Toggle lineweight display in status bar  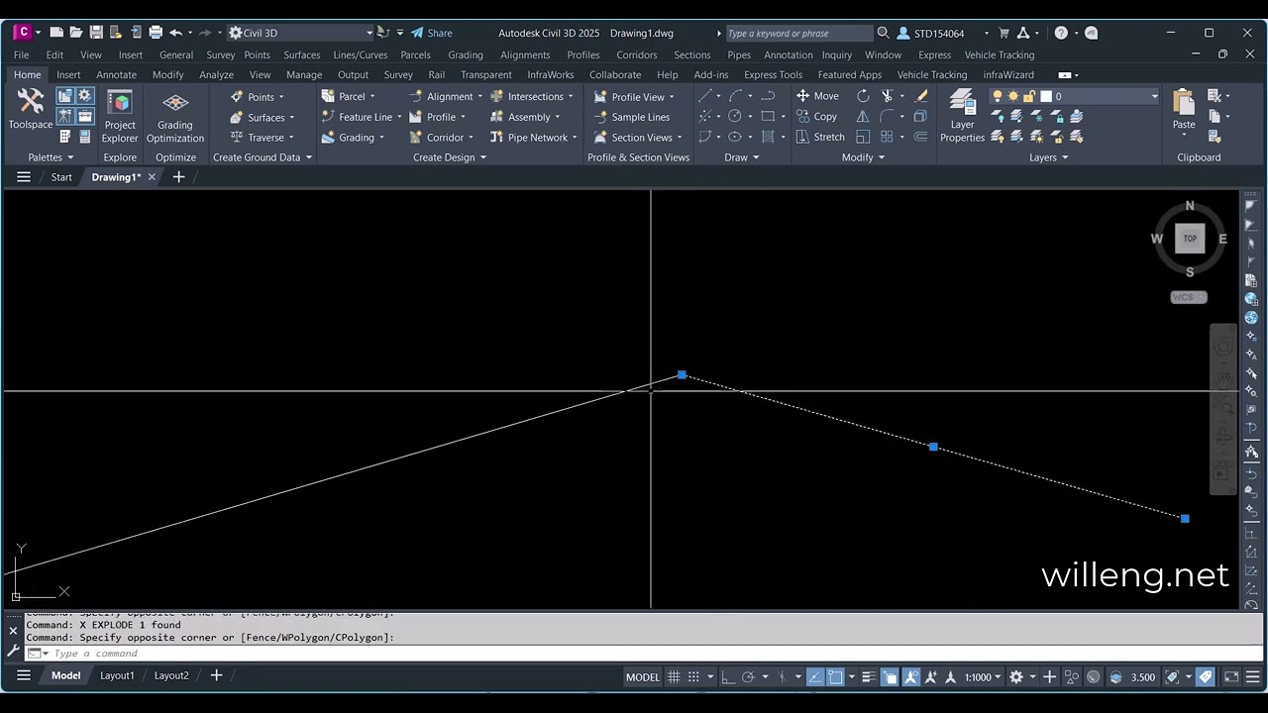pyautogui.click(x=869, y=677)
